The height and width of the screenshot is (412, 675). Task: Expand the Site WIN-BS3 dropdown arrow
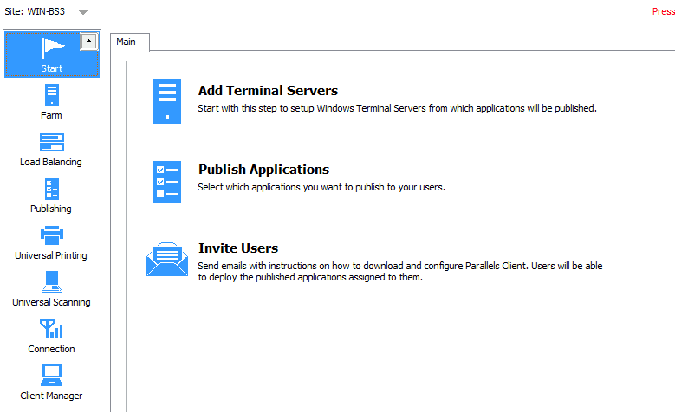83,12
